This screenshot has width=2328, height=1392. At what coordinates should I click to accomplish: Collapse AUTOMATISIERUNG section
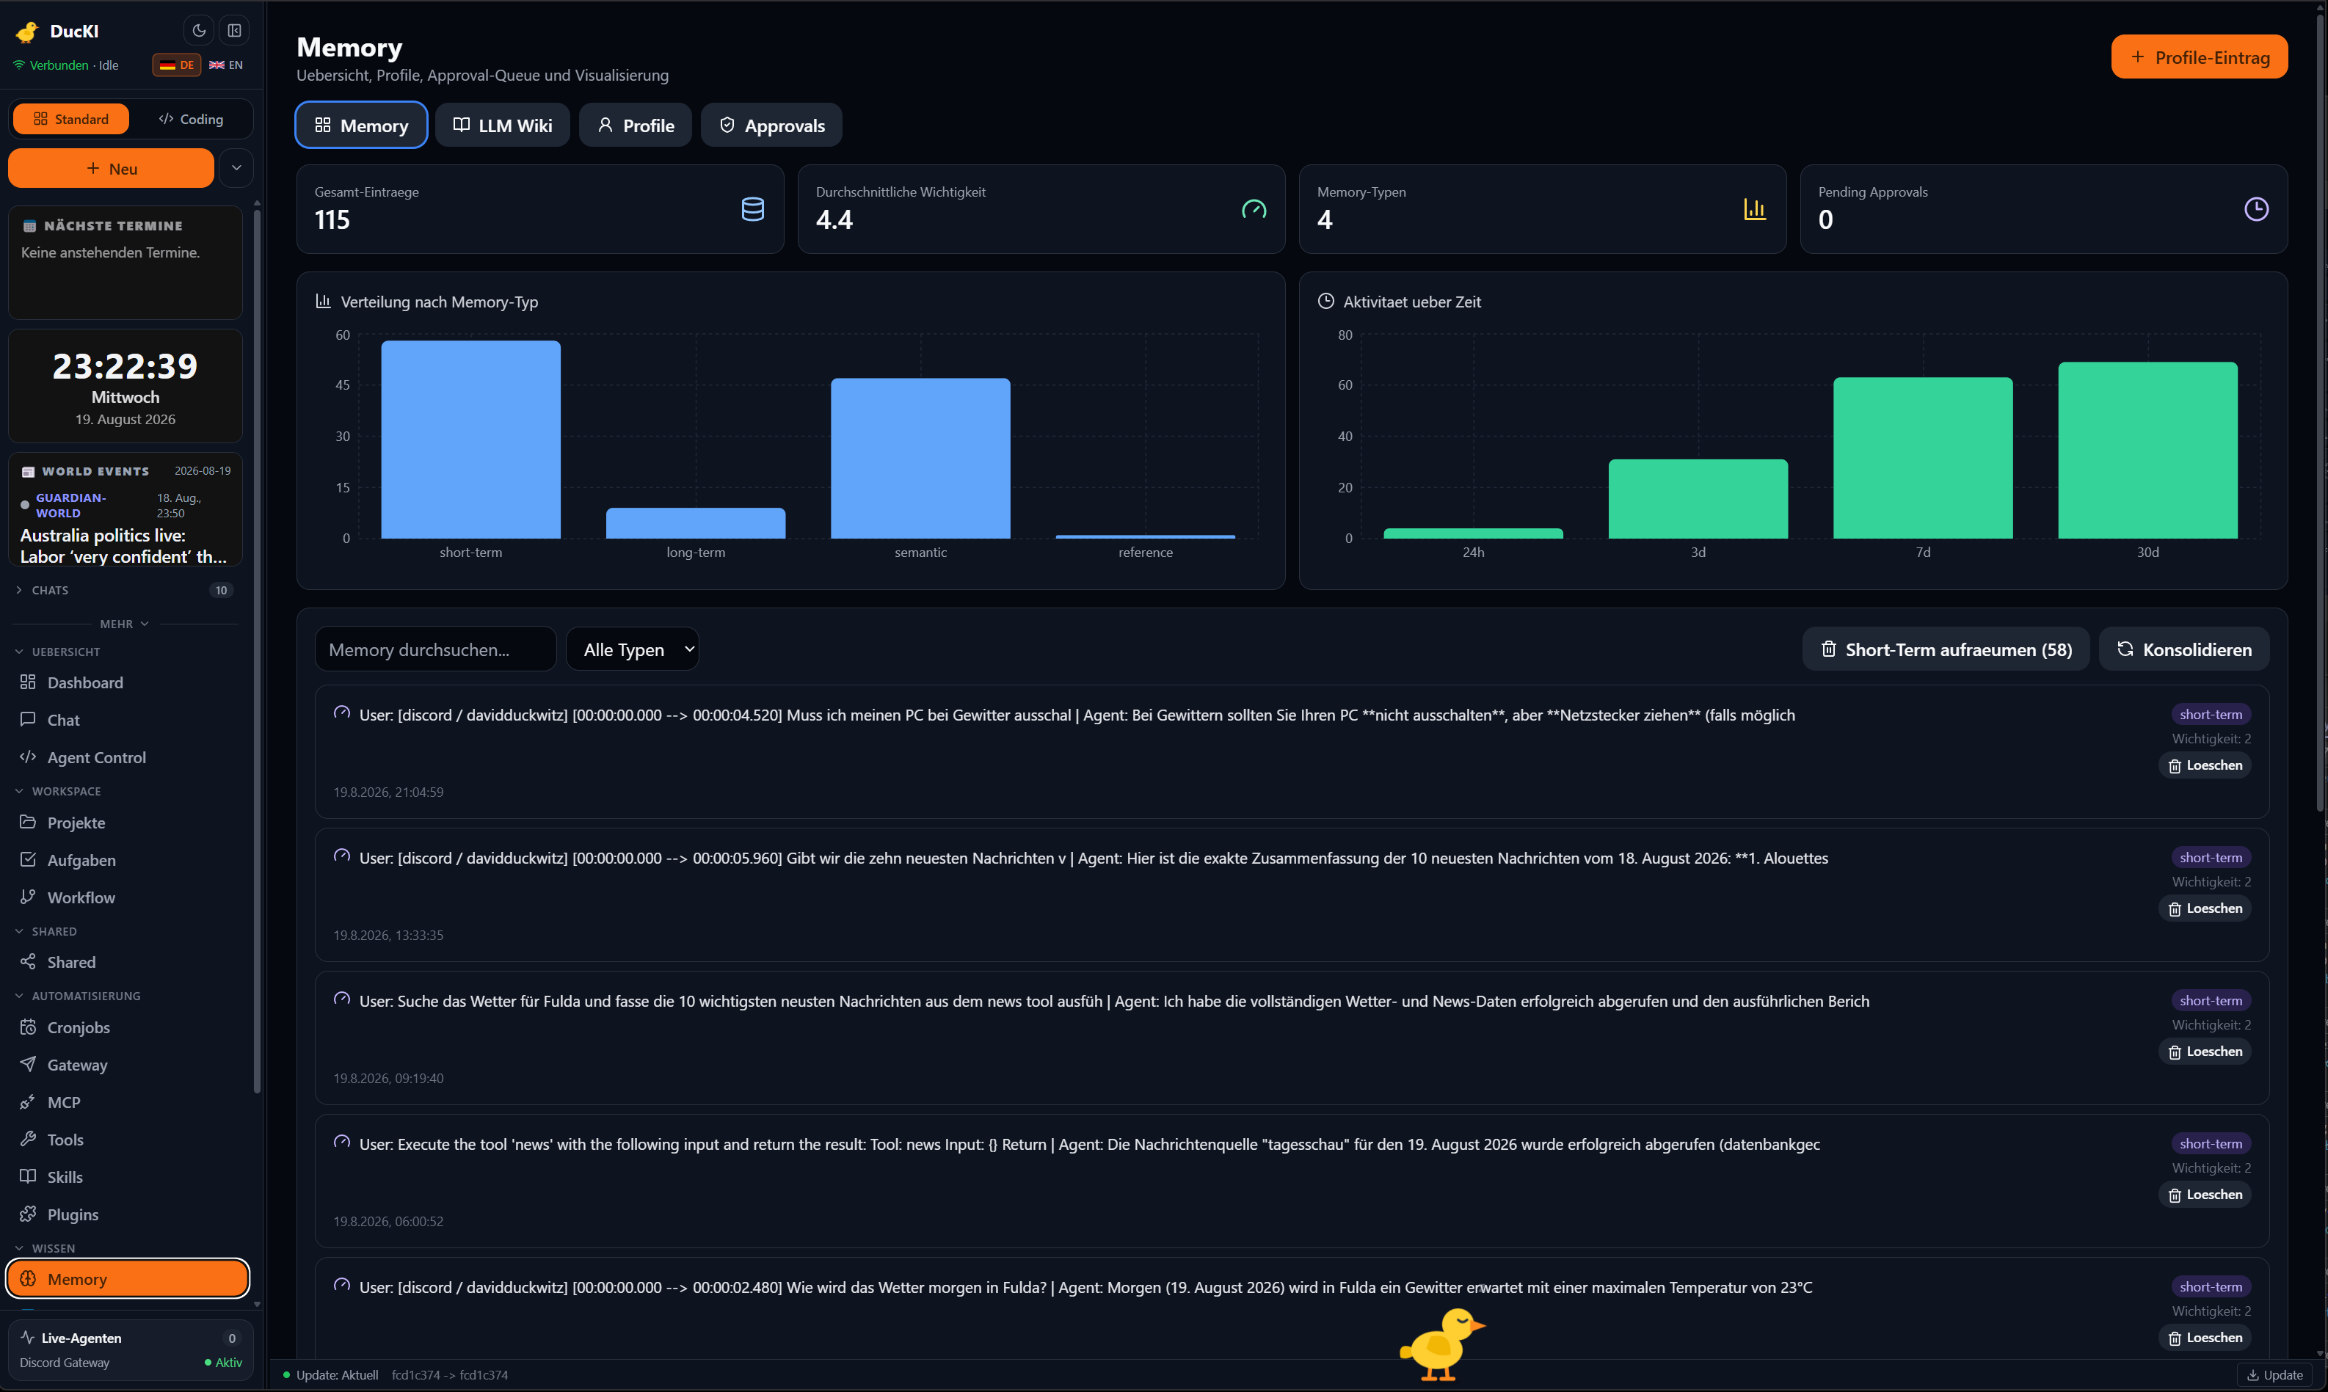78,996
